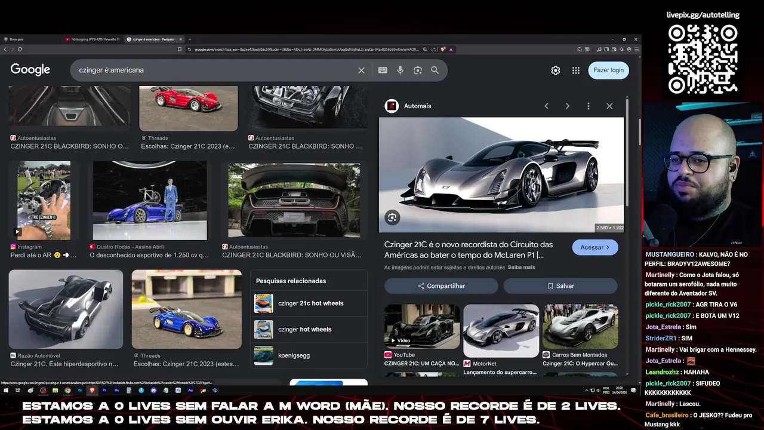Reload the current page
764x430 pixels.
20,50
